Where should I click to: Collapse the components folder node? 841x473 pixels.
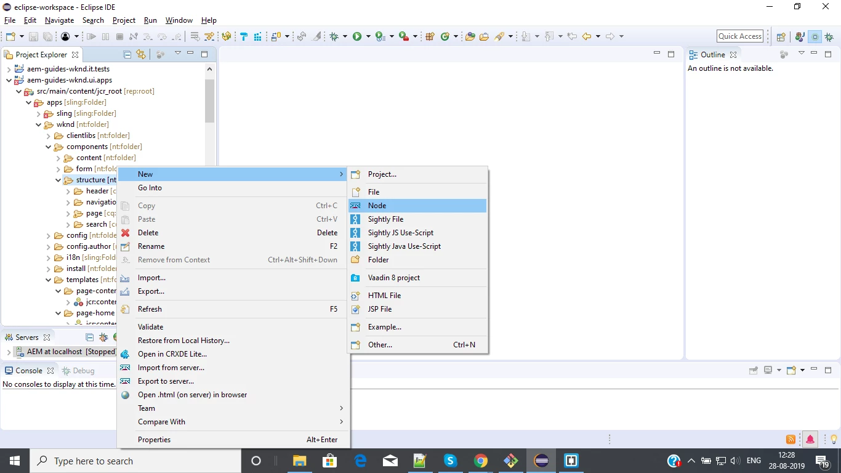pyautogui.click(x=49, y=147)
